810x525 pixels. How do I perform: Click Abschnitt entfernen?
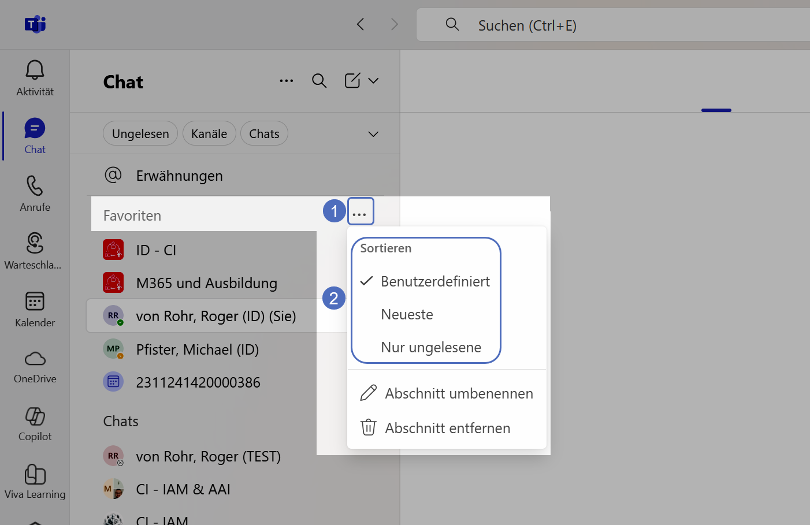[447, 428]
